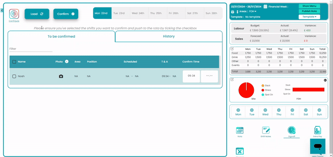
Task: Click the 09:34 confirm start time field
Action: pos(191,76)
